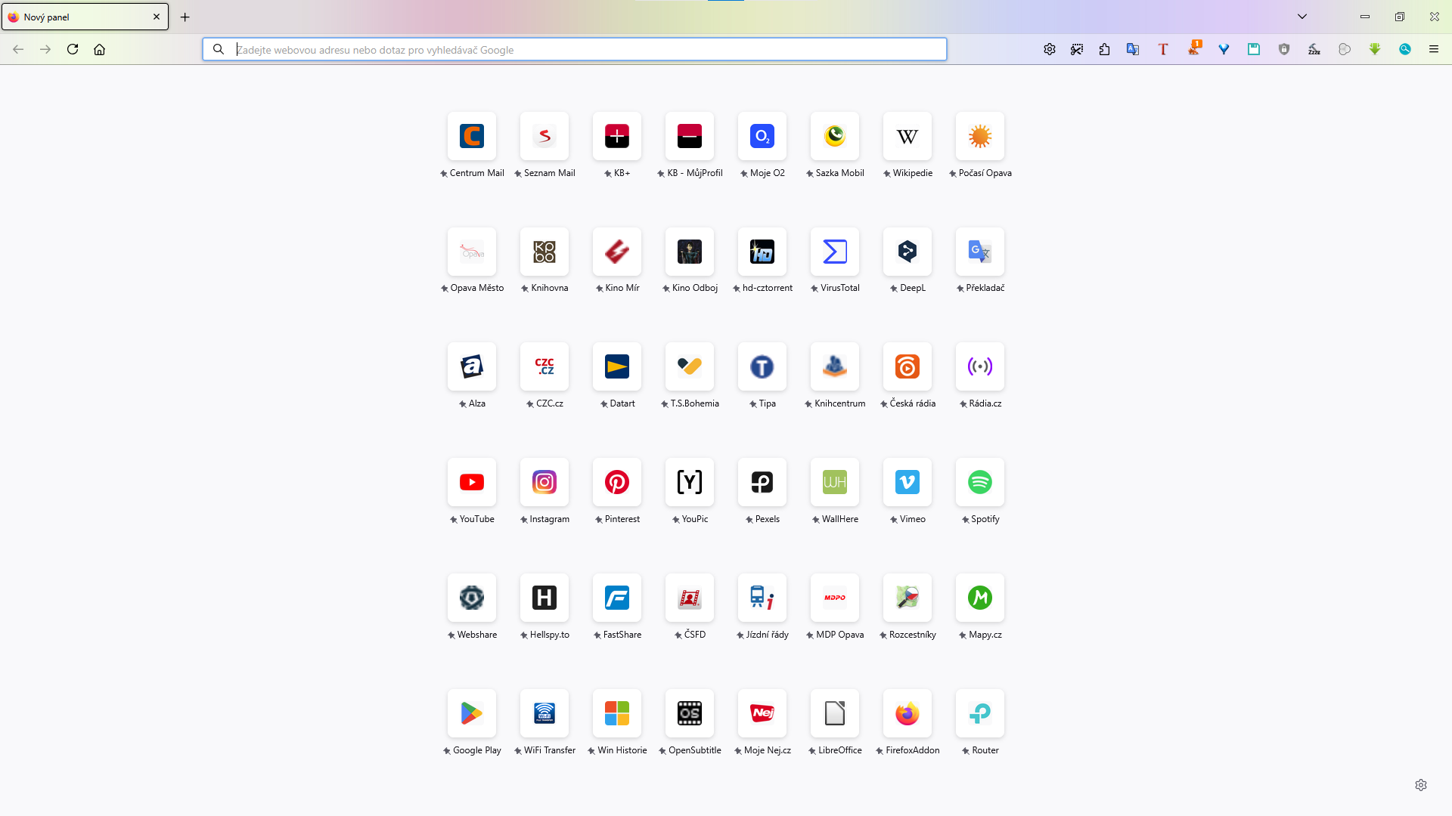The width and height of the screenshot is (1452, 816).
Task: Open the Vimeo shortcut
Action: pyautogui.click(x=907, y=483)
